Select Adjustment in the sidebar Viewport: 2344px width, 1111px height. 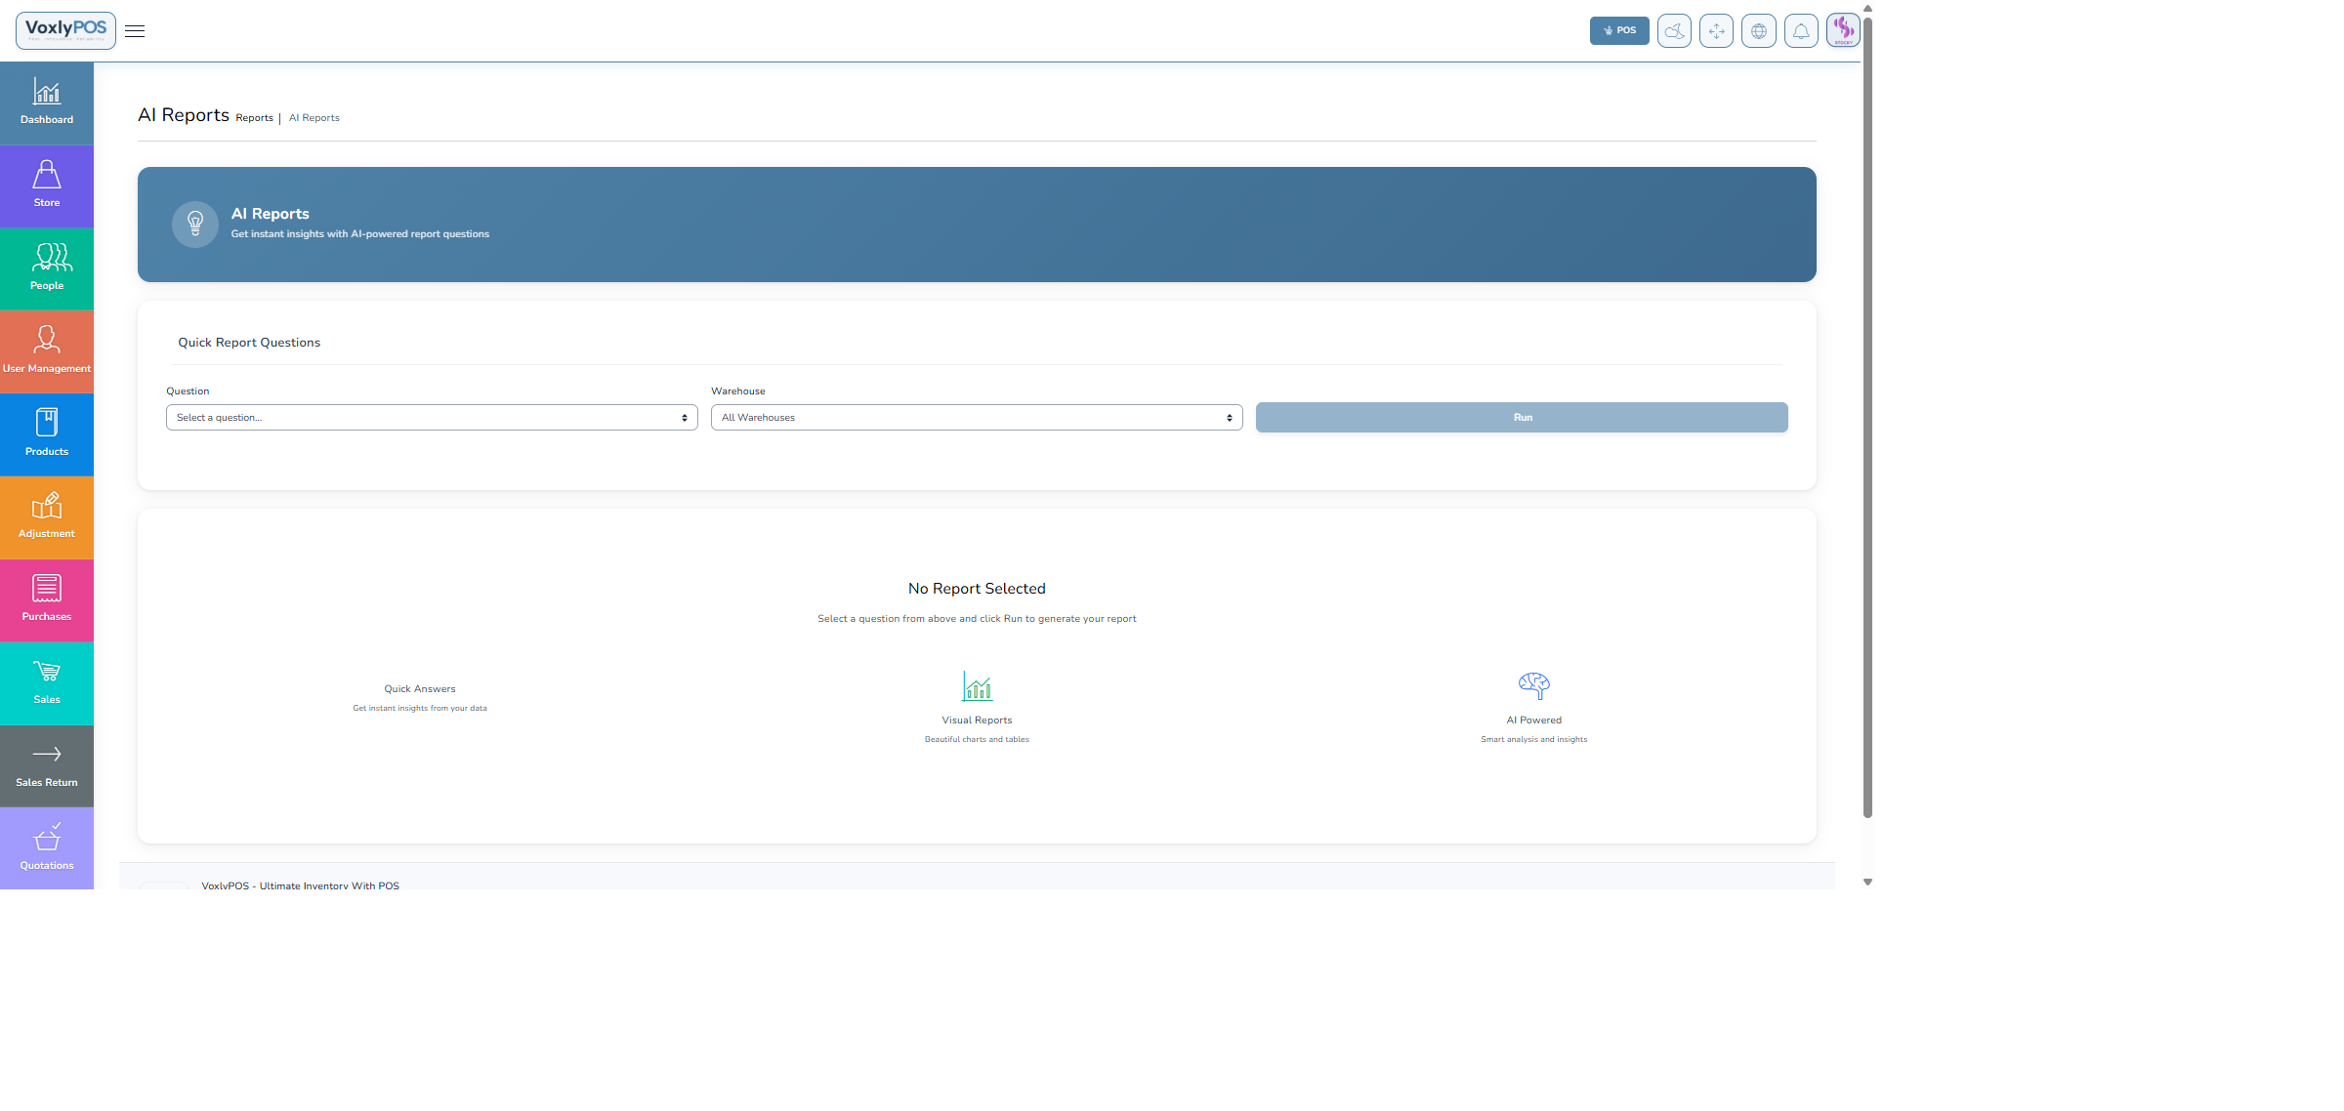tap(47, 516)
